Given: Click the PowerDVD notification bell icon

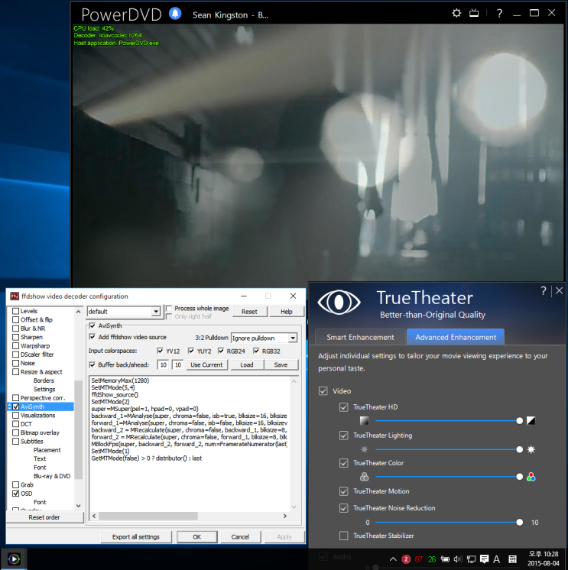Looking at the screenshot, I should (175, 14).
